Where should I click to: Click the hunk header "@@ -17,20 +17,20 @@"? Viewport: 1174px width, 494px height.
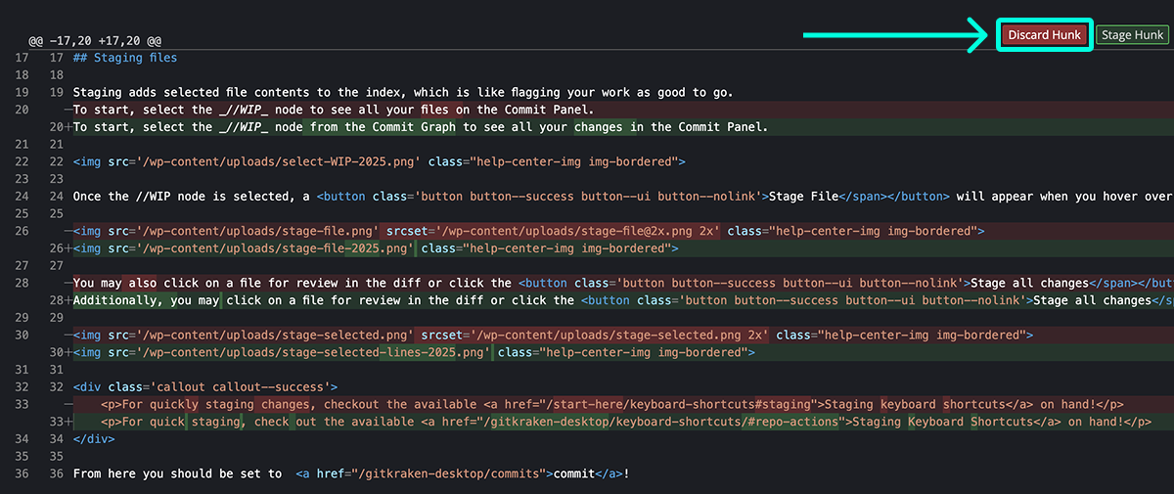(95, 41)
